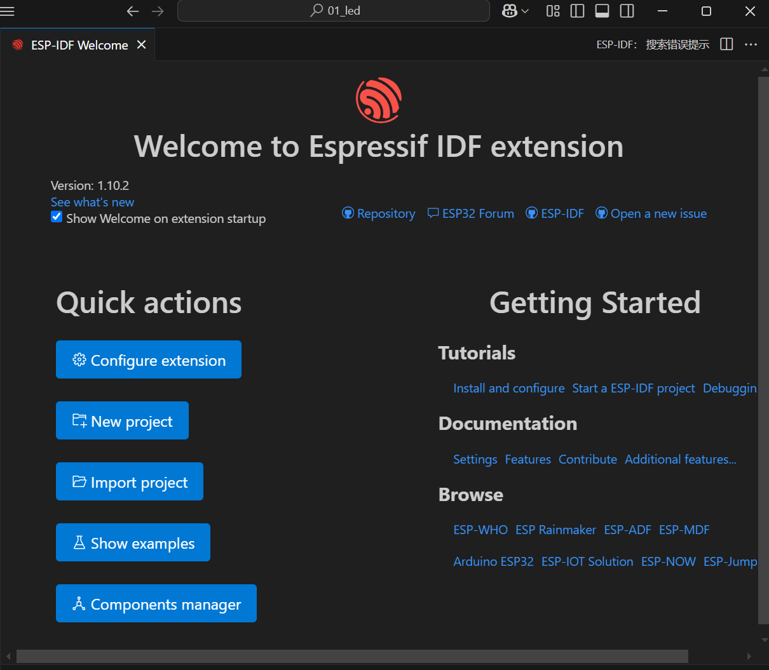Open the Components manager button
The height and width of the screenshot is (670, 769).
click(156, 603)
